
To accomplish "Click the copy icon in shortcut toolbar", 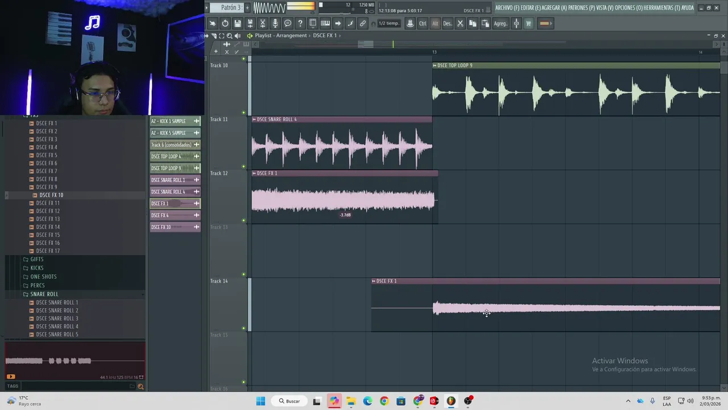I will 471,23.
